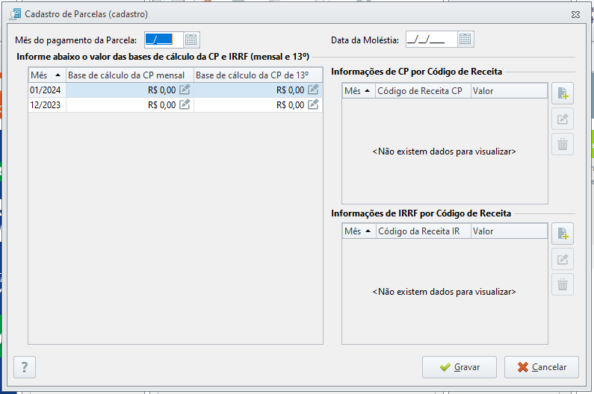Image resolution: width=594 pixels, height=394 pixels.
Task: Add new CP código de receita entry
Action: (563, 93)
